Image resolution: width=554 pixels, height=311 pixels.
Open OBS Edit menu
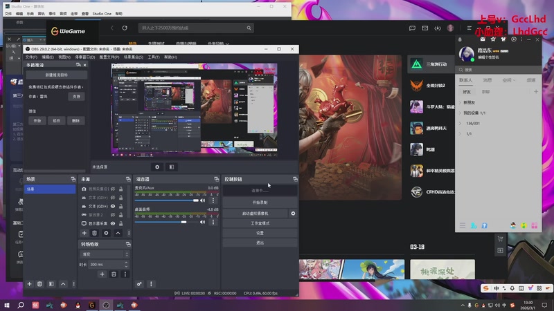coord(48,57)
